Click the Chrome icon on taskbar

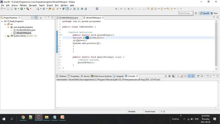coord(23,117)
